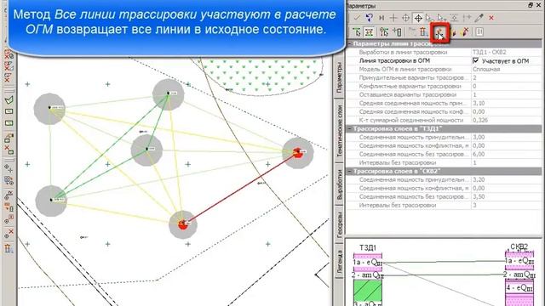Select the green polygon tool in left toolbar

coord(9,100)
